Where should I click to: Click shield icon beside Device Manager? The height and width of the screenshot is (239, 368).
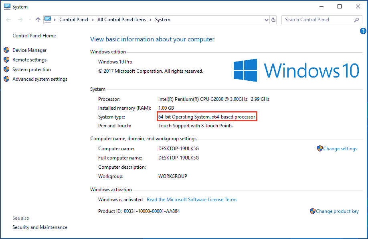6,50
